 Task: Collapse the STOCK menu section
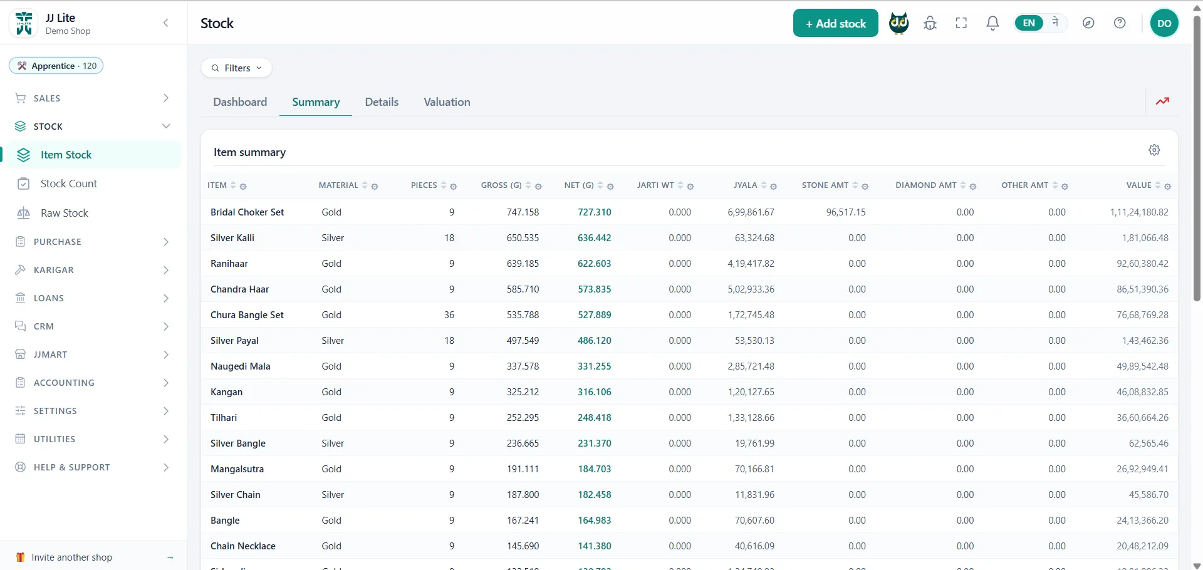tap(93, 127)
